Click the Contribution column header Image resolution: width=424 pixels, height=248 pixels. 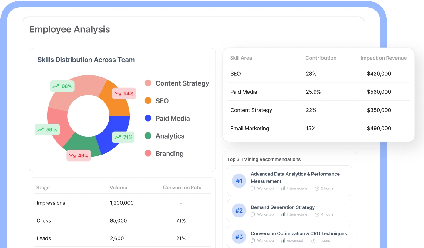tap(321, 58)
